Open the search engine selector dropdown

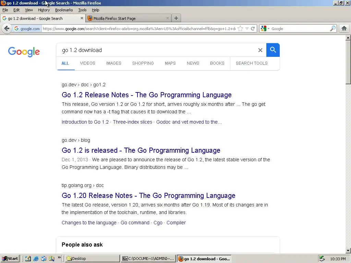[265, 29]
